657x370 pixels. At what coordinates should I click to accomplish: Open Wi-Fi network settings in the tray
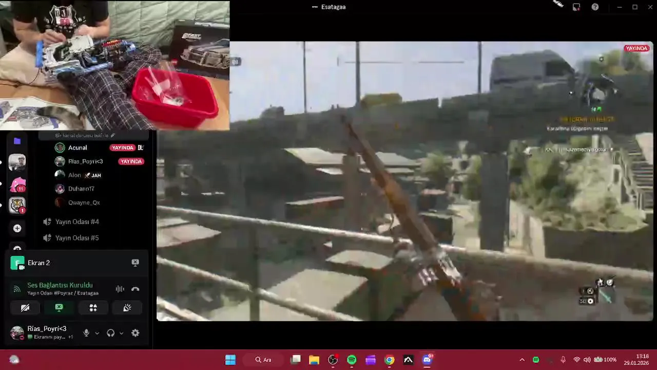coord(576,360)
